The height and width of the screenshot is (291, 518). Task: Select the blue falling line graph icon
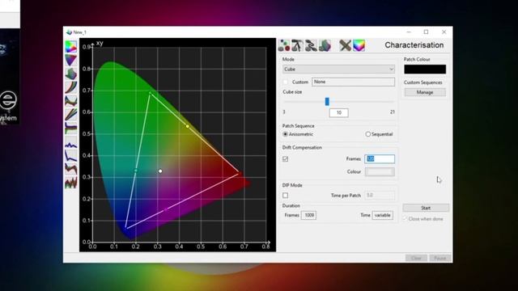pos(71,155)
